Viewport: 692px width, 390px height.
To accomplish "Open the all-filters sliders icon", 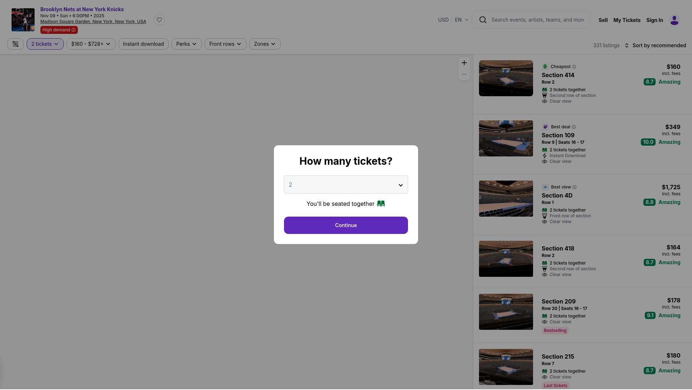I will point(15,44).
